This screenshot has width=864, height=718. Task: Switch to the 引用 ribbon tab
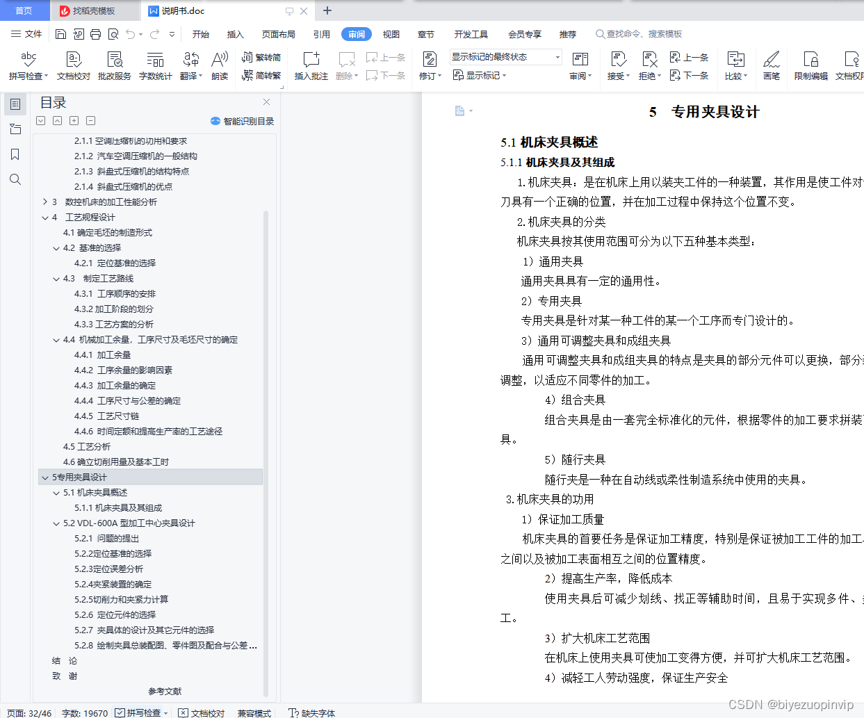click(322, 34)
